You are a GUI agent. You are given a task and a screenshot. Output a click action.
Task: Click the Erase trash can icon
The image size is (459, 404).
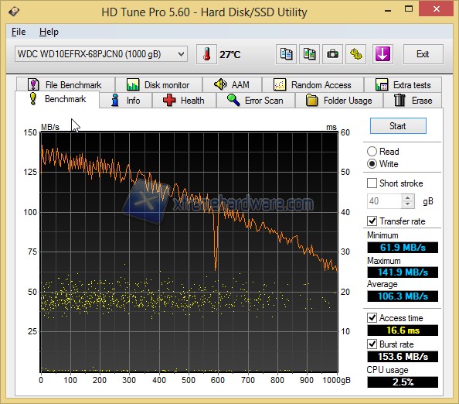pyautogui.click(x=399, y=101)
